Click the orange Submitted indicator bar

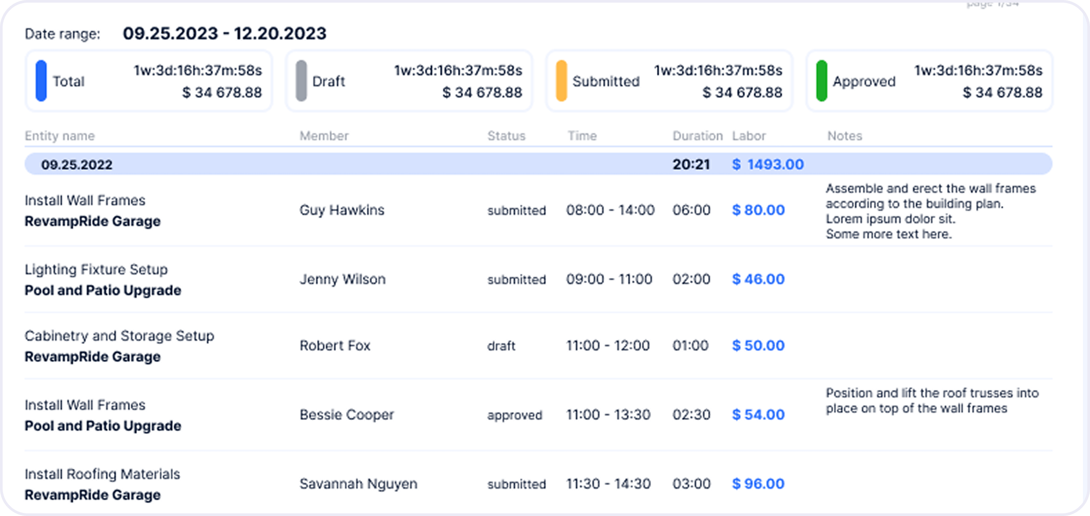[561, 81]
